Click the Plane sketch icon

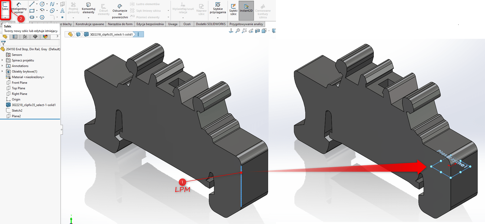[62, 4]
